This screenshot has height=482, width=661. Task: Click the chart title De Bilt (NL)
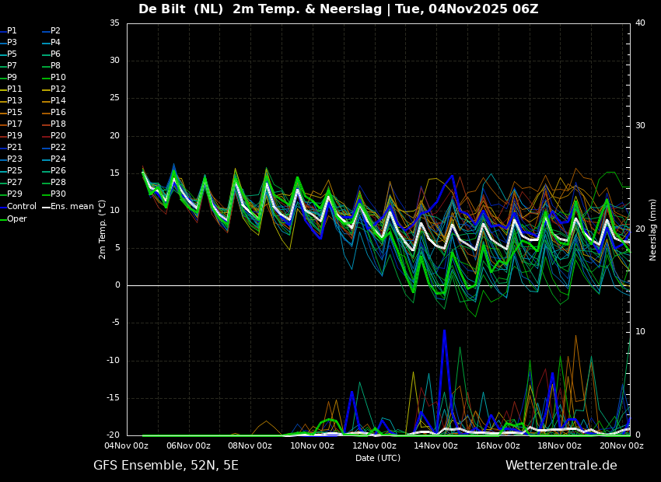point(182,9)
